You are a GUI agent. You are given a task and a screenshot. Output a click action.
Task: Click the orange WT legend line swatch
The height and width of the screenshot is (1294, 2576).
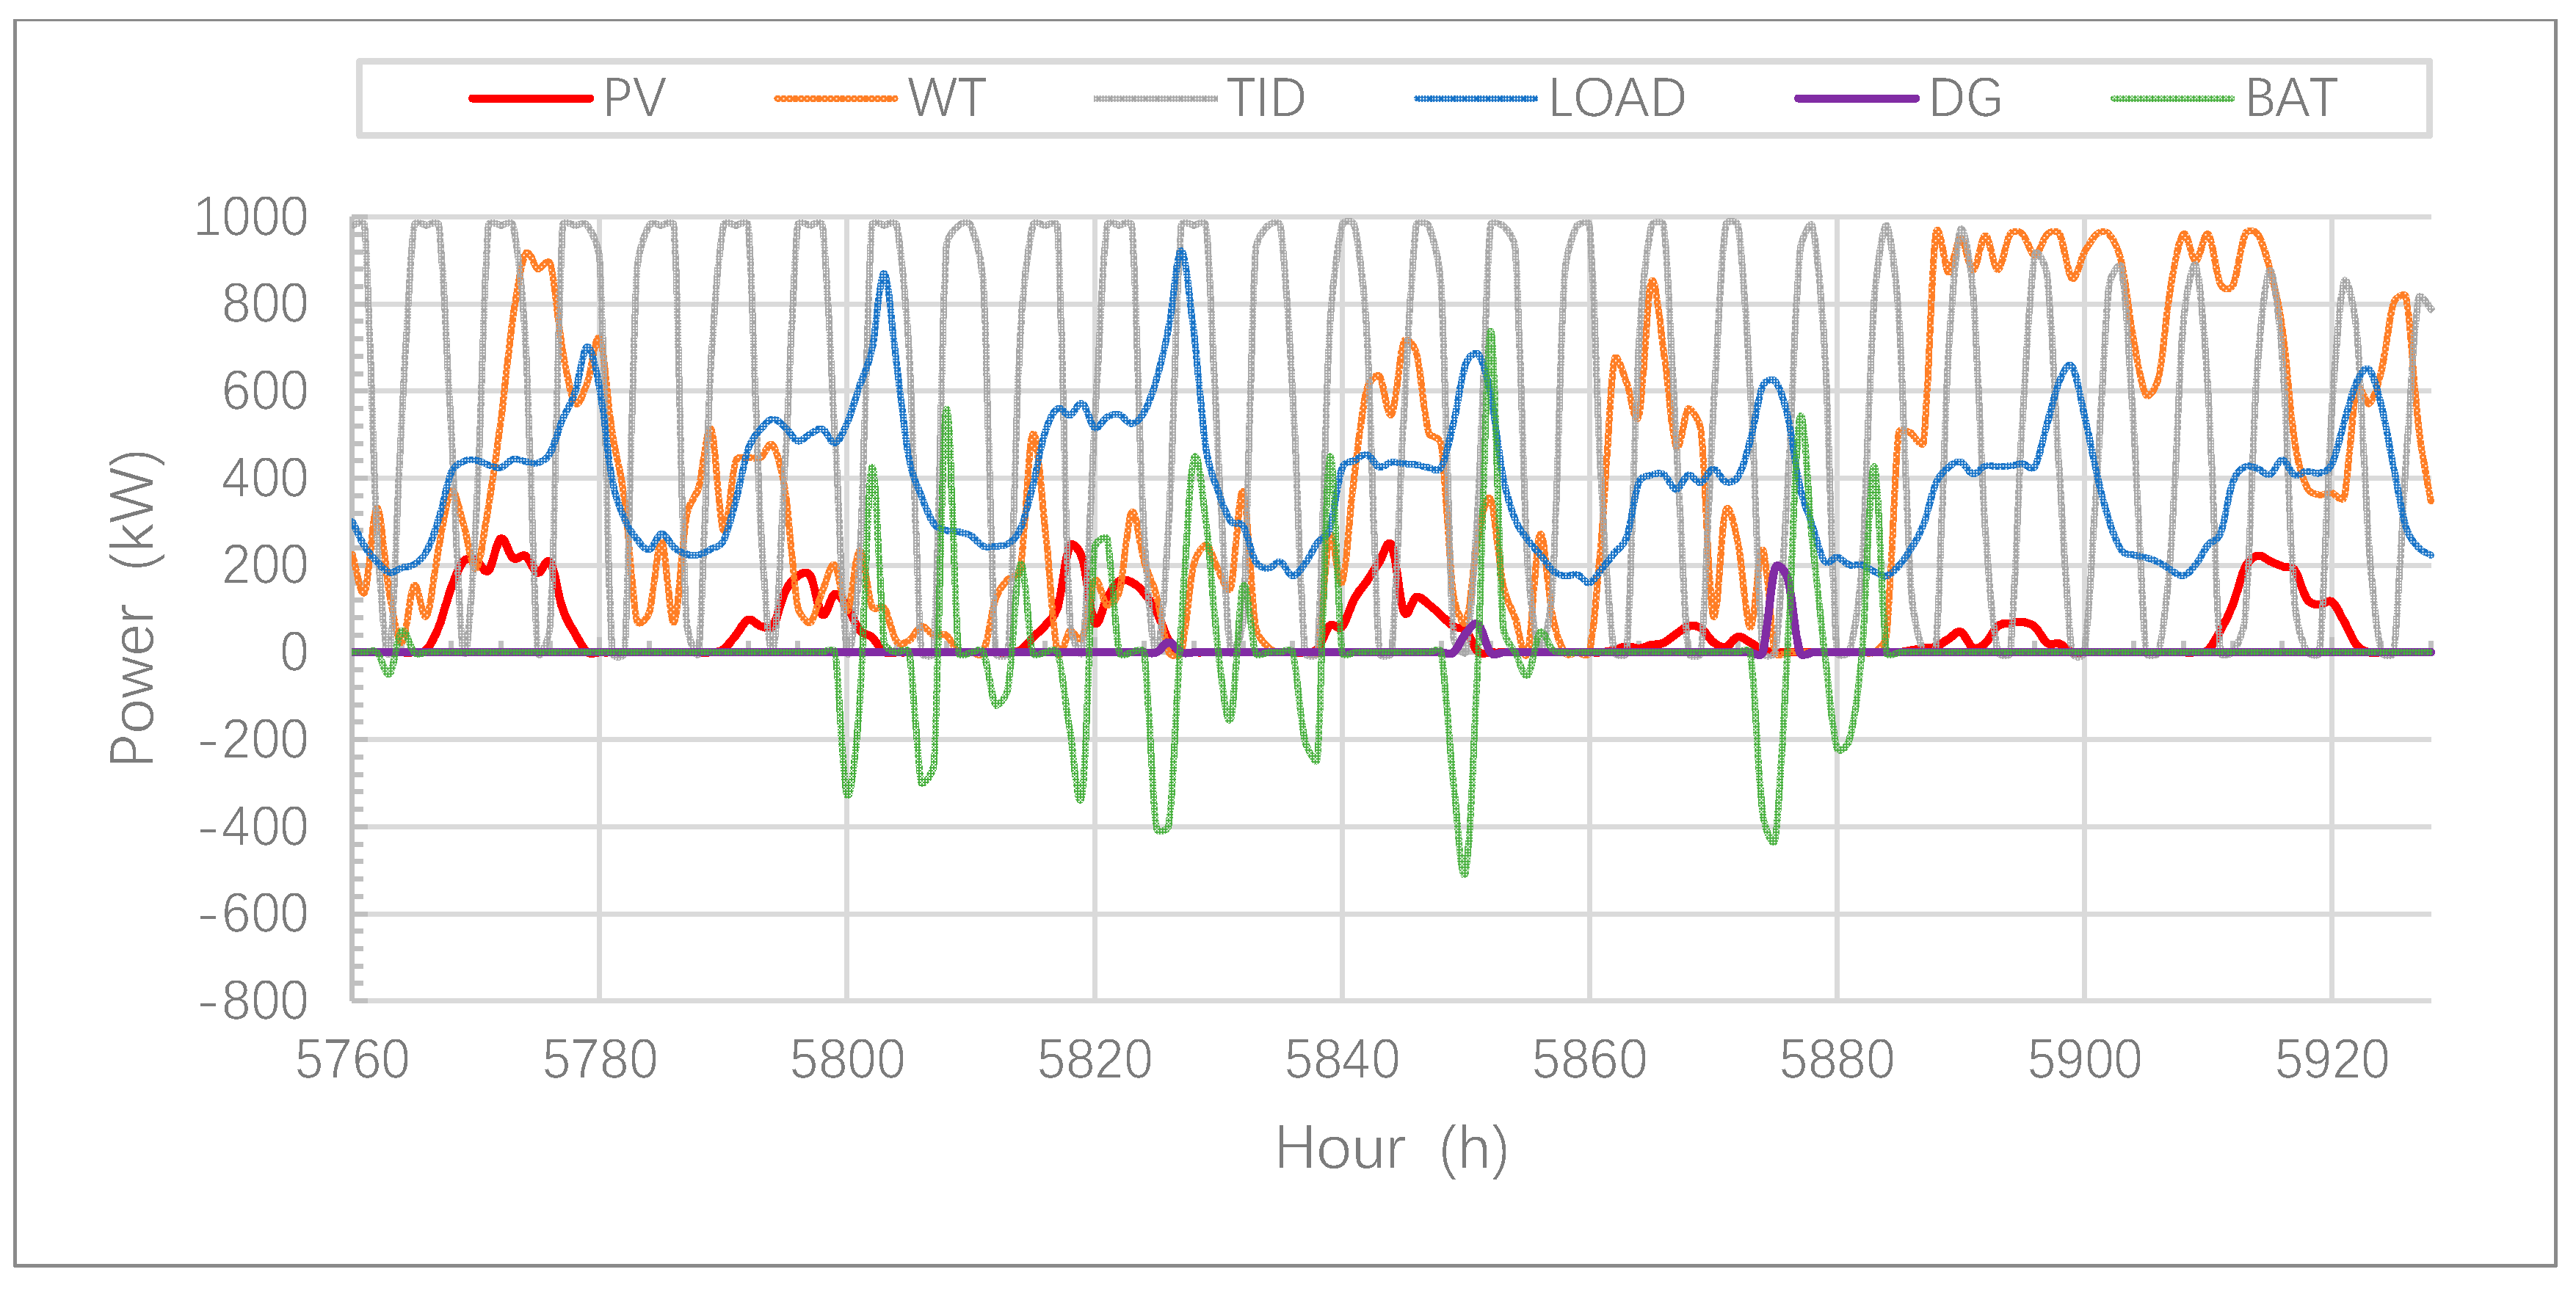tap(836, 99)
